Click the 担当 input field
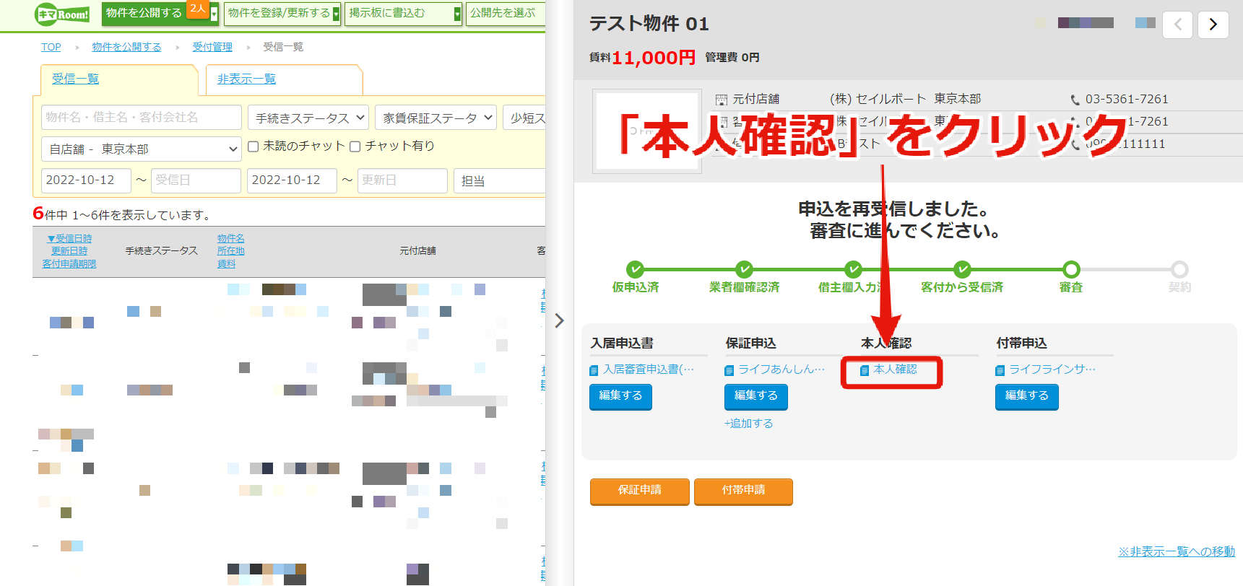Viewport: 1243px width, 586px height. pyautogui.click(x=500, y=180)
